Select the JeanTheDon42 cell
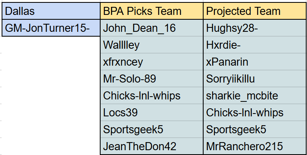The height and width of the screenshot is (155, 307). click(x=152, y=146)
